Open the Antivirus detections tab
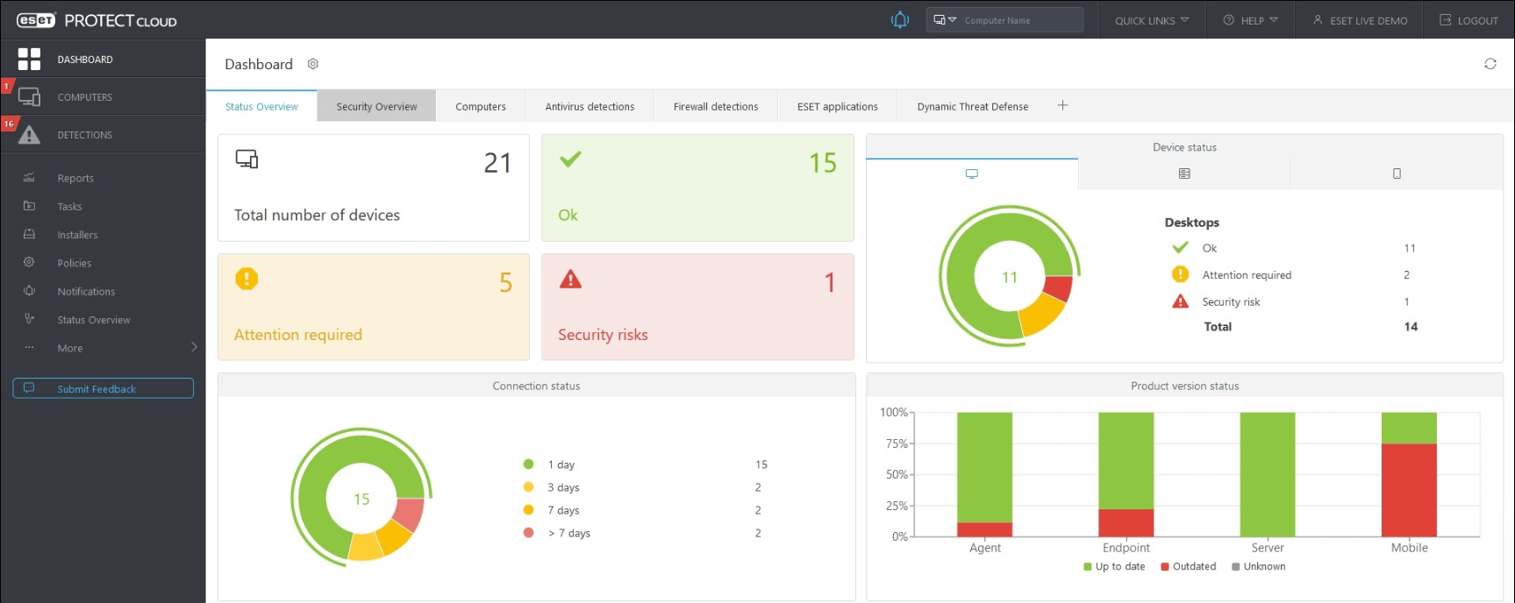1515x603 pixels. coord(590,106)
